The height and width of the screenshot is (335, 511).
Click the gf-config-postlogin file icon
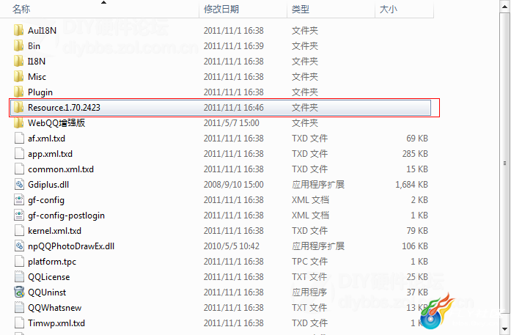[19, 215]
